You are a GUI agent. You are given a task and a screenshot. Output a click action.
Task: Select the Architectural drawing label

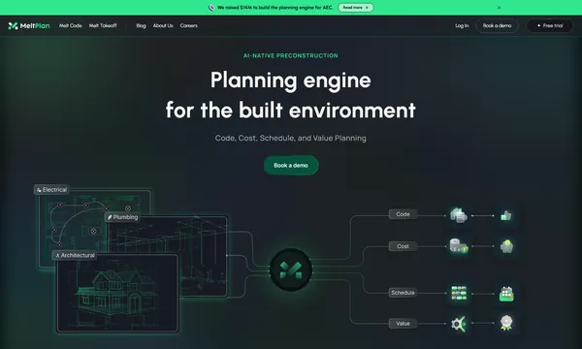75,255
